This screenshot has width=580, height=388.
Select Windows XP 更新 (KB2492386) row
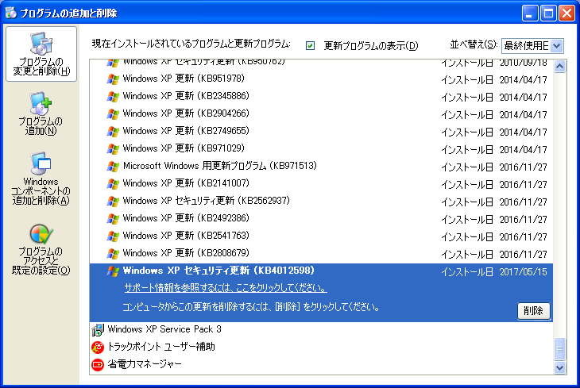[x=321, y=218]
